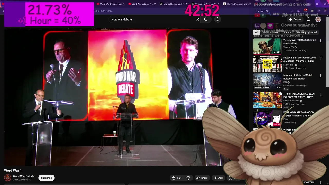Image resolution: width=329 pixels, height=185 pixels.
Task: Select the All filter chip
Action: point(257,32)
